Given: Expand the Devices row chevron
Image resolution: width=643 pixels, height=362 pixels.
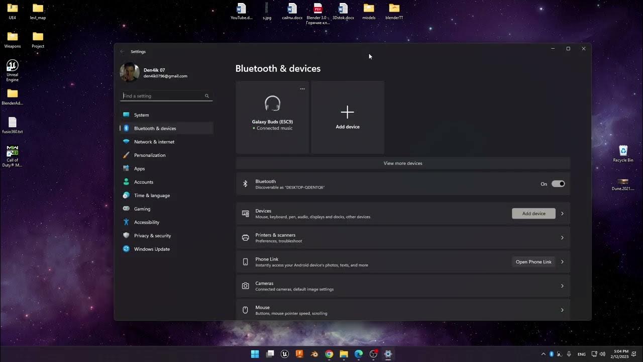Looking at the screenshot, I should [562, 214].
